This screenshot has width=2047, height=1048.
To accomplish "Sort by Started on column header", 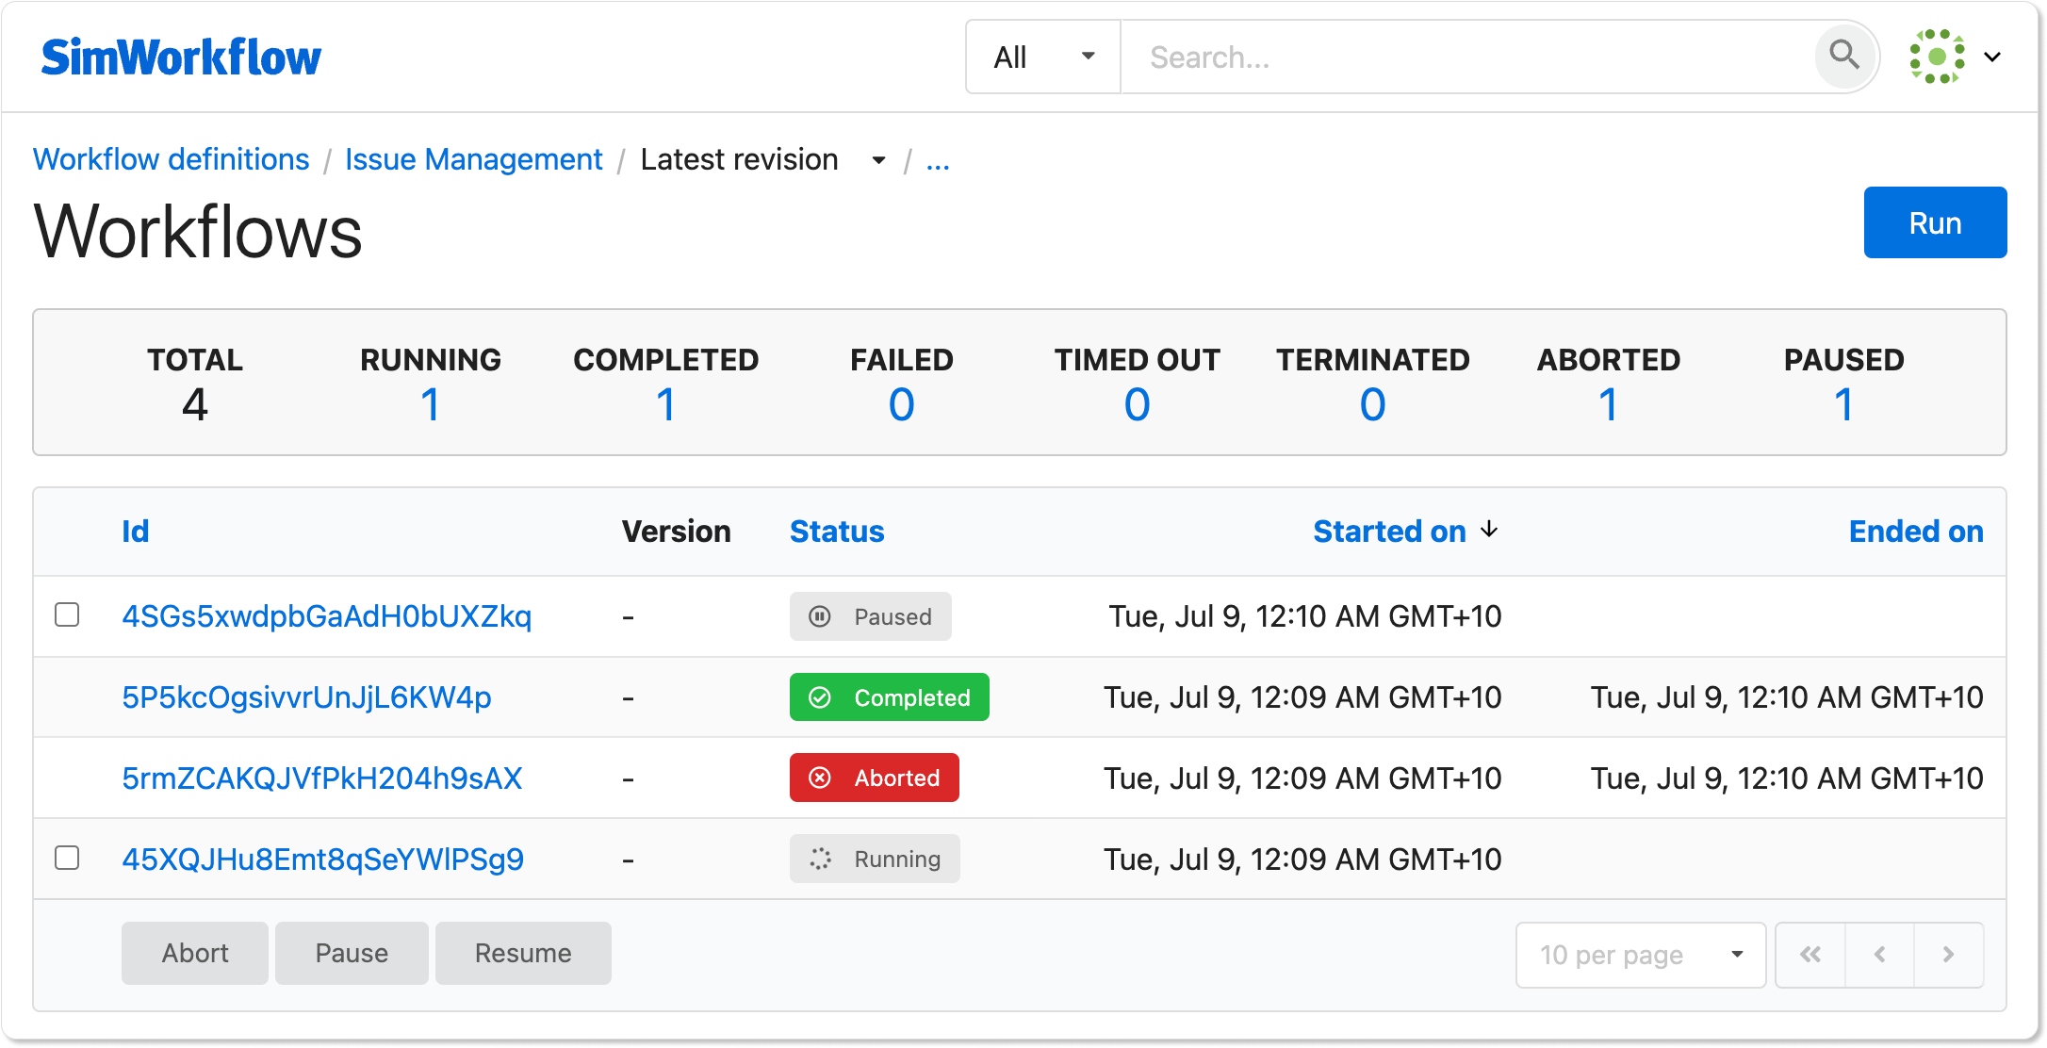I will (1389, 532).
